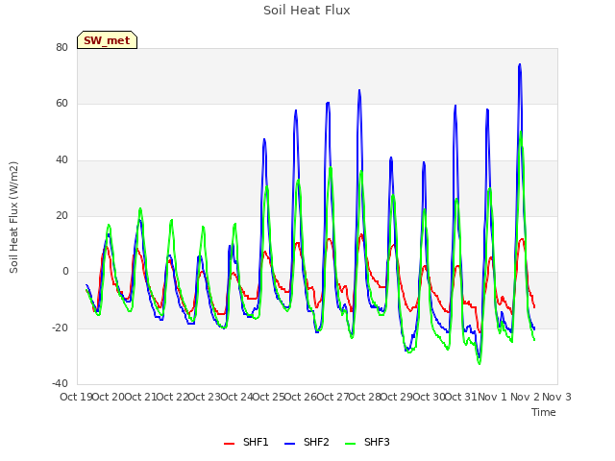Screen dimensions: 615x461
Task: Click the Nov 1 x-axis label
Action: tap(492, 397)
